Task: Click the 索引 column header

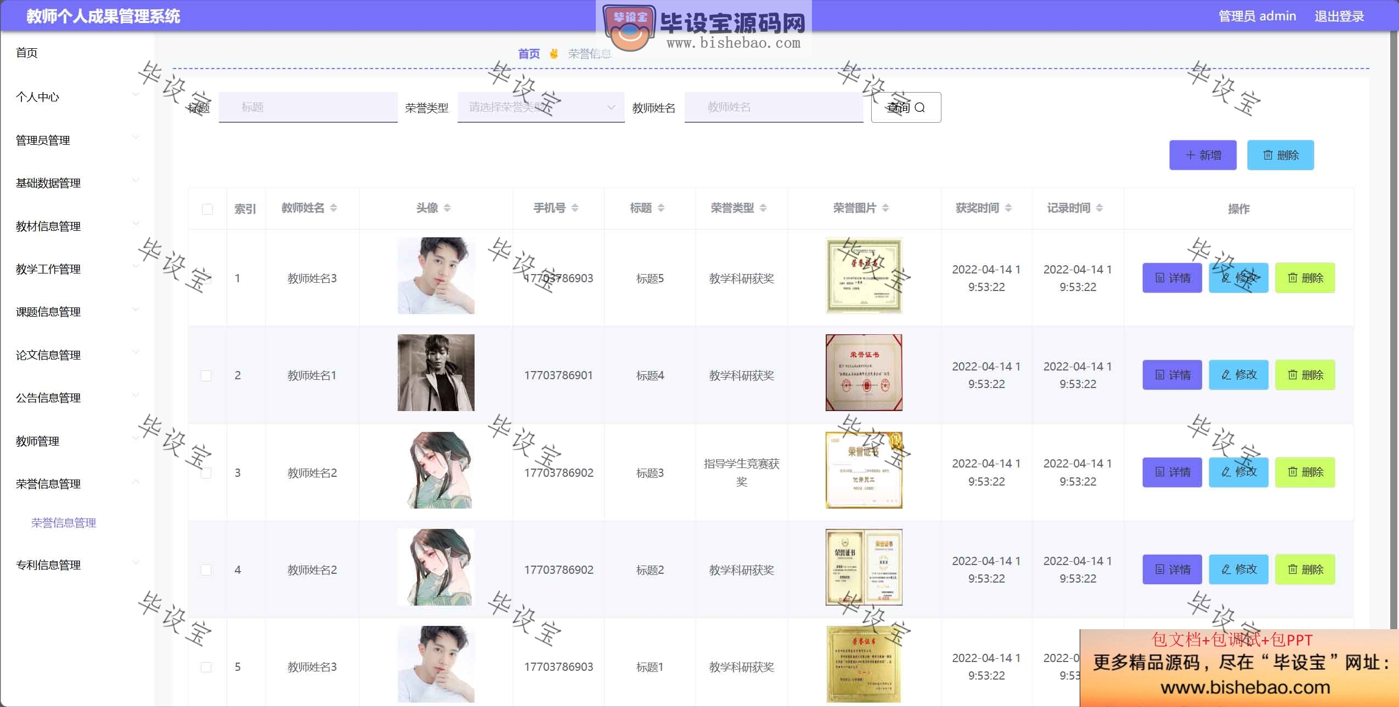Action: [x=245, y=209]
